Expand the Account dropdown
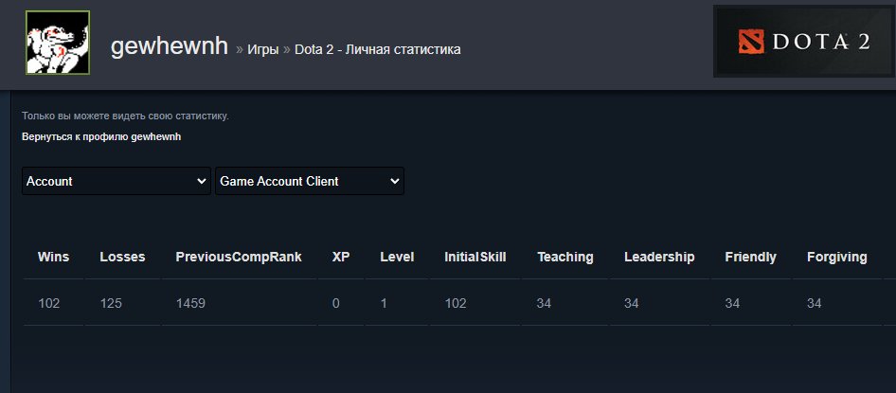896x393 pixels. coord(116,181)
